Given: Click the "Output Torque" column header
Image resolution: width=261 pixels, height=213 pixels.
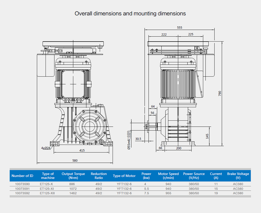Looking at the screenshot, I should pyautogui.click(x=73, y=176).
